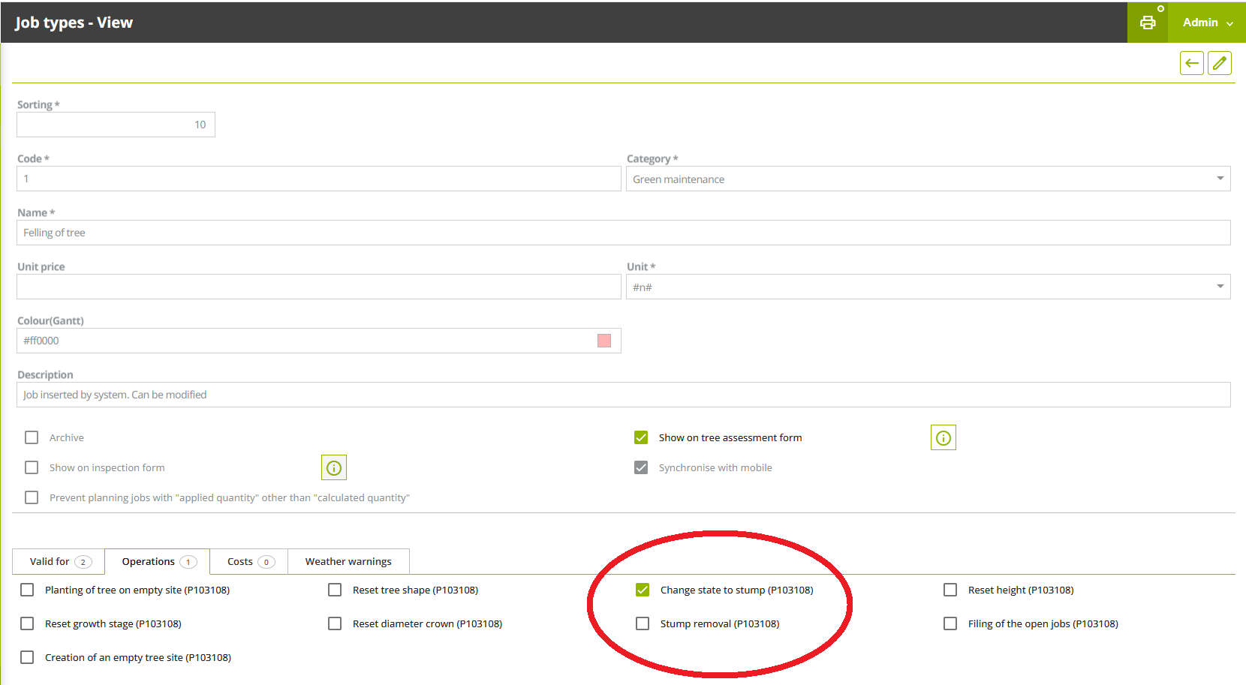Toggle the Archive checkbox
1246x685 pixels.
[x=32, y=437]
